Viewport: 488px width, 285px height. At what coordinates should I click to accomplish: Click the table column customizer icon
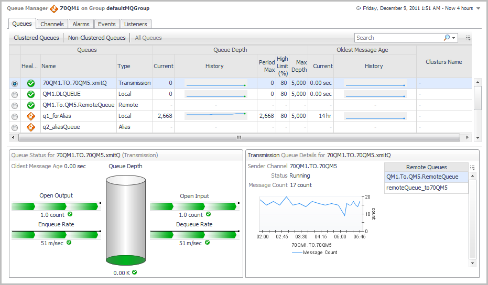[468, 38]
